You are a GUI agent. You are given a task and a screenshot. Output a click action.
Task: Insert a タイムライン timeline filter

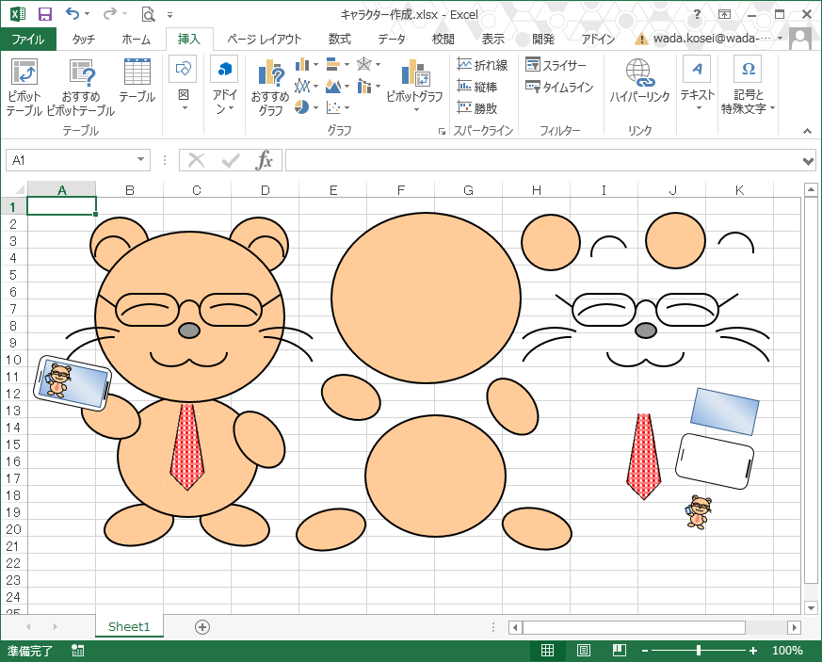[x=559, y=87]
